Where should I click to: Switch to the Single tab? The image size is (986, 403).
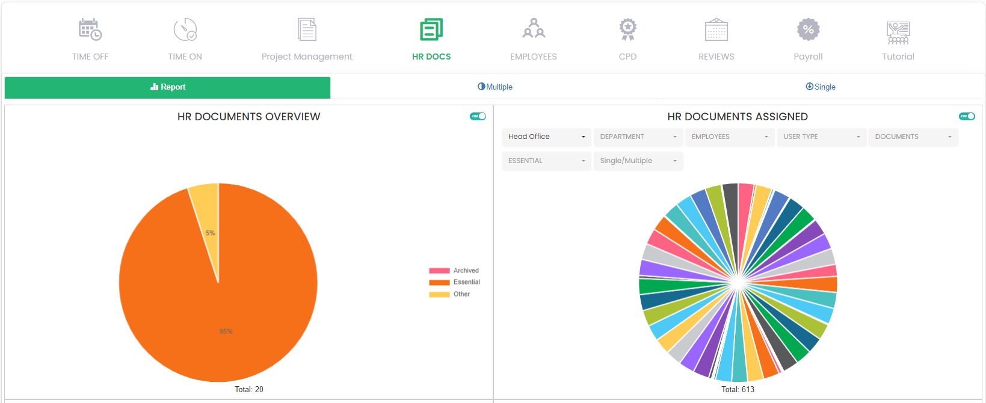coord(821,87)
